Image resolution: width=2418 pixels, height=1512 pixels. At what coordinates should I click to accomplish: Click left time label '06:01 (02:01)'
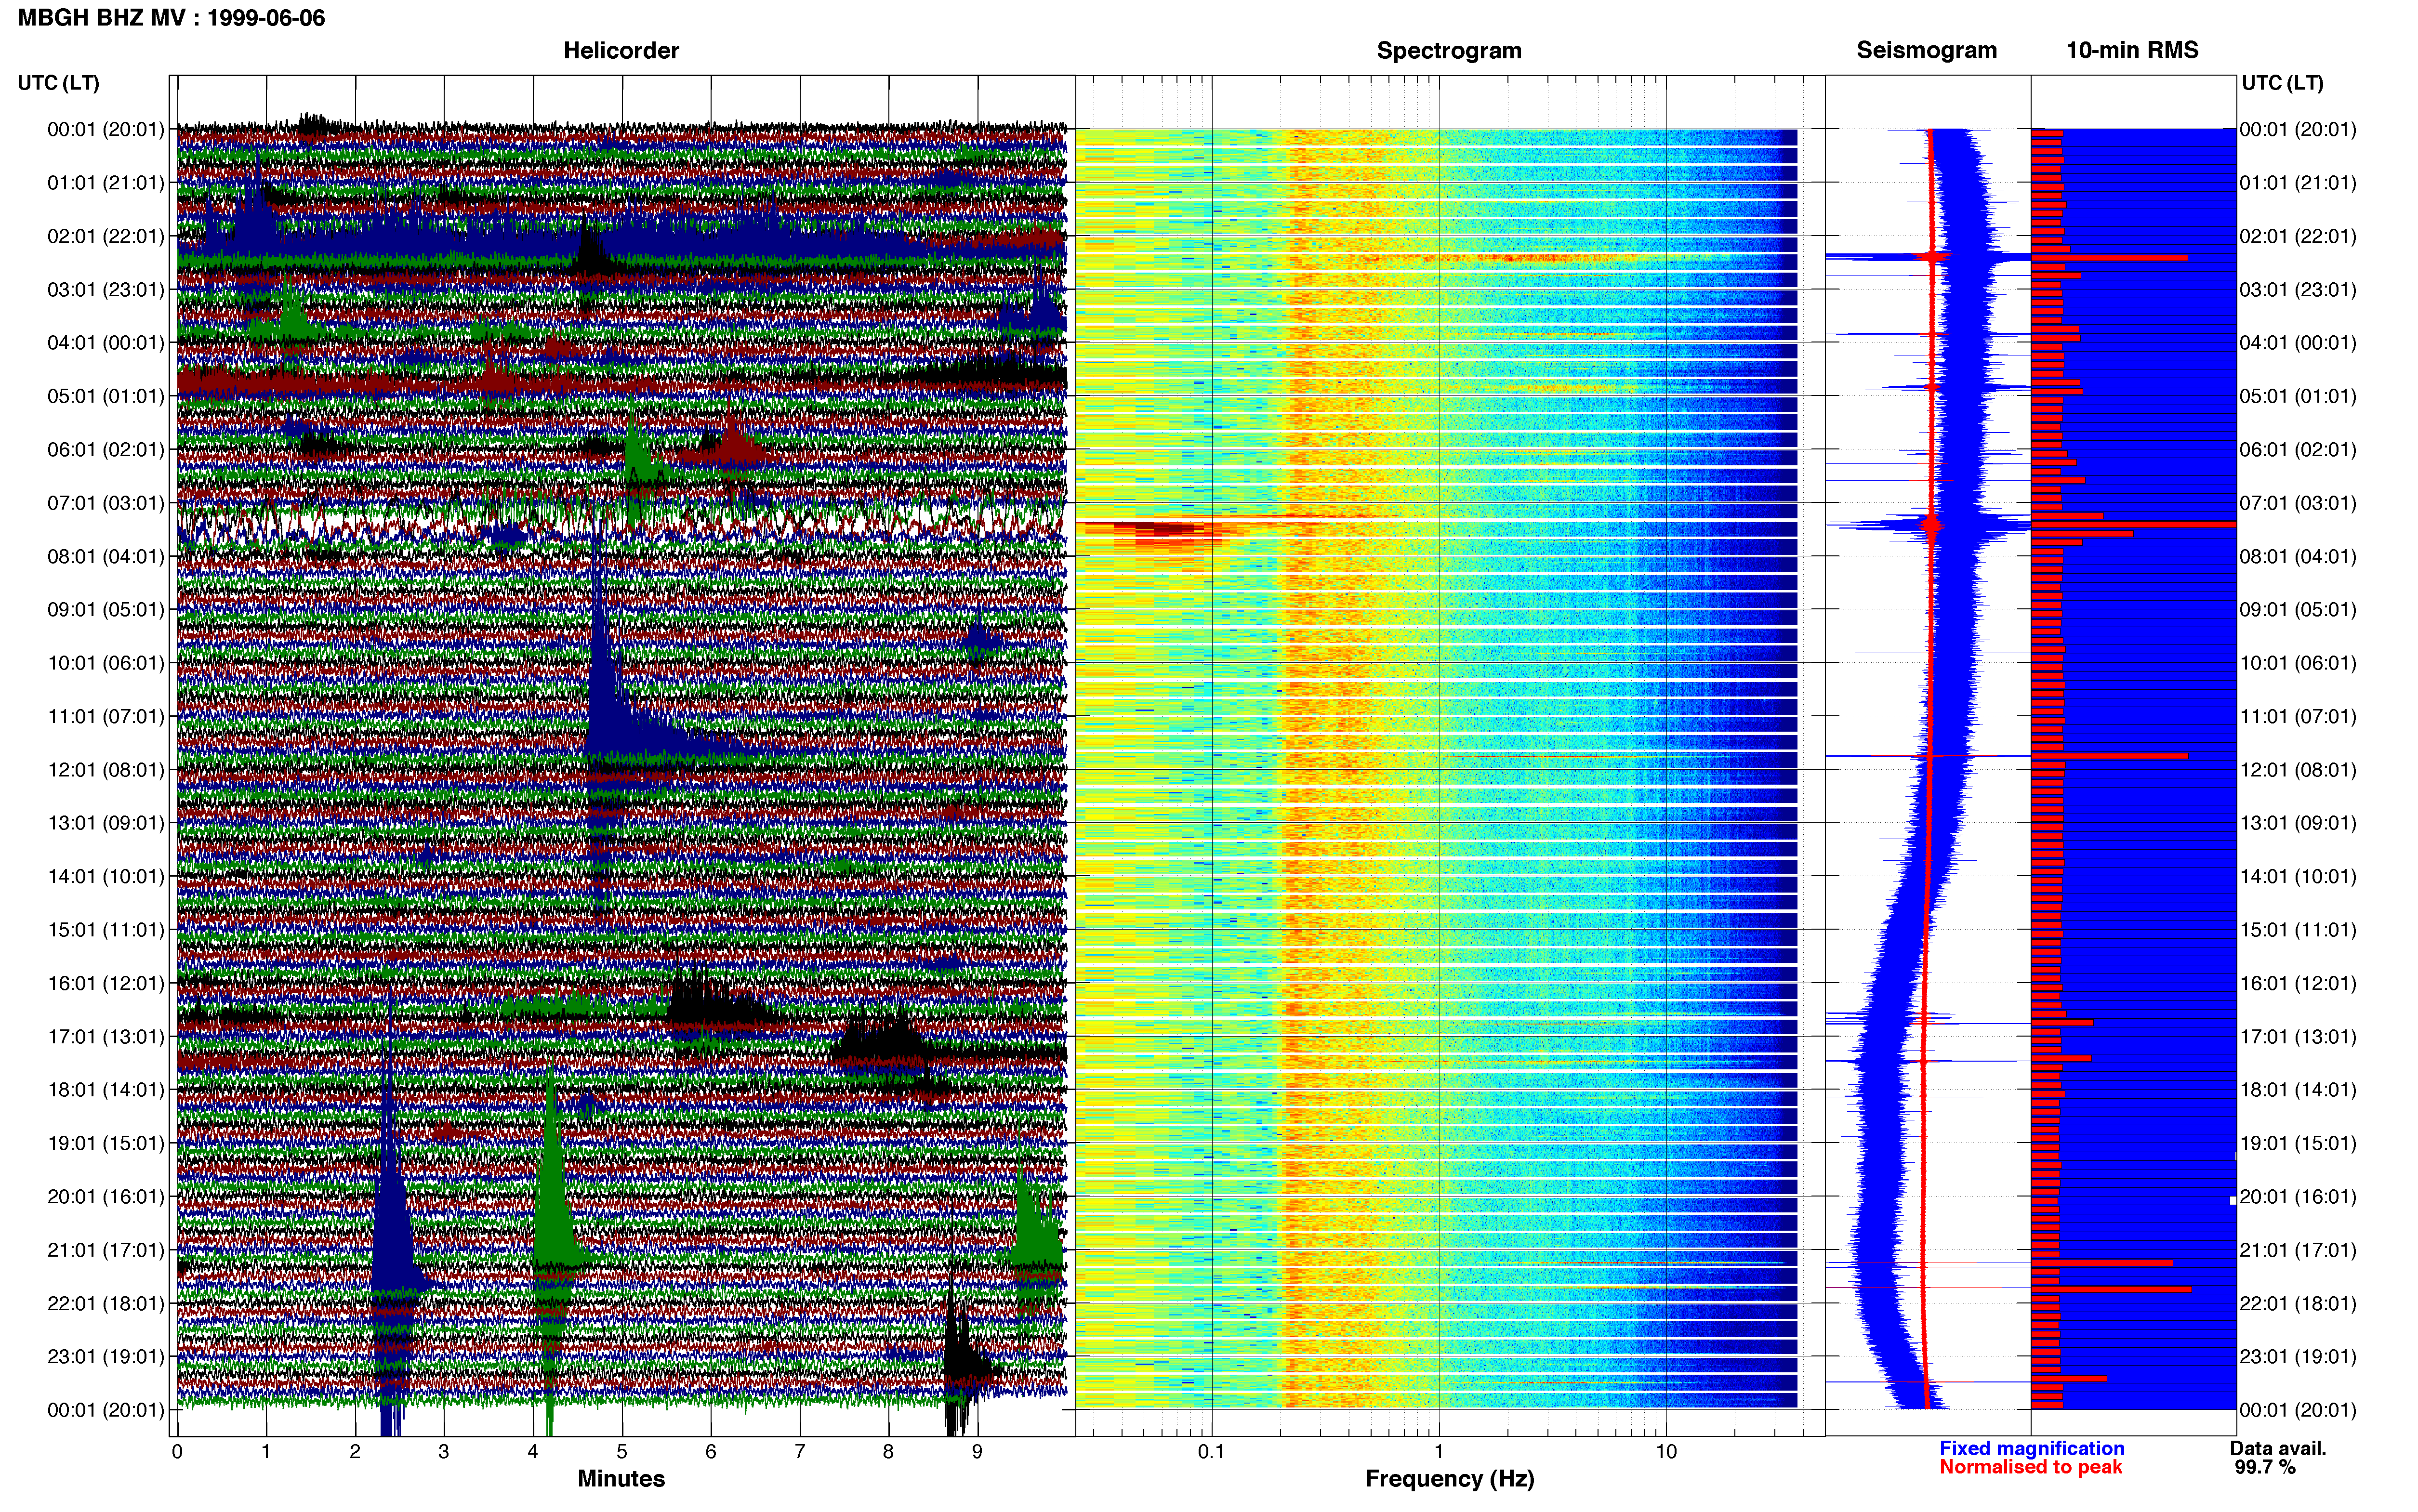(105, 450)
